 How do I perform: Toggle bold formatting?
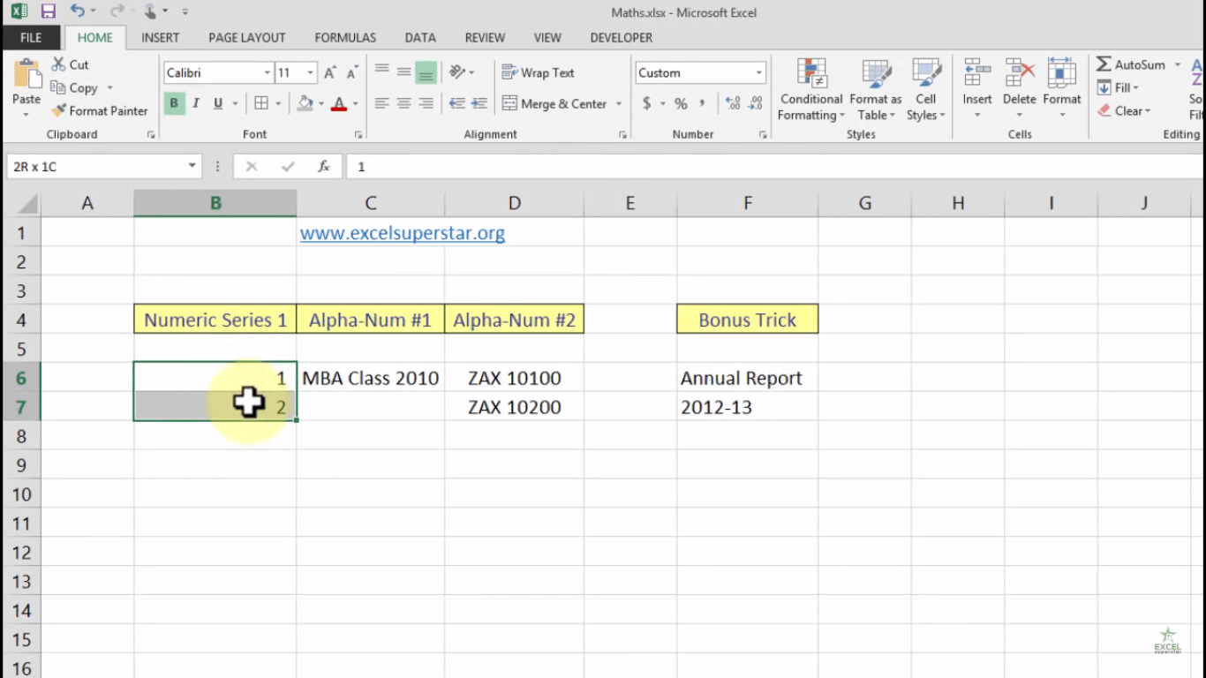173,103
